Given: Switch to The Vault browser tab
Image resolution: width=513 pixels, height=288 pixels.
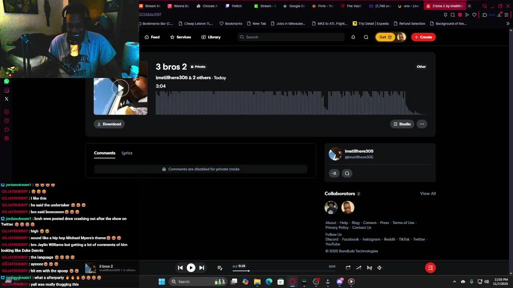Looking at the screenshot, I should click(x=351, y=6).
